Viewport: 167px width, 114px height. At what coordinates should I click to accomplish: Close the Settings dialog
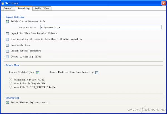(x=163, y=3)
